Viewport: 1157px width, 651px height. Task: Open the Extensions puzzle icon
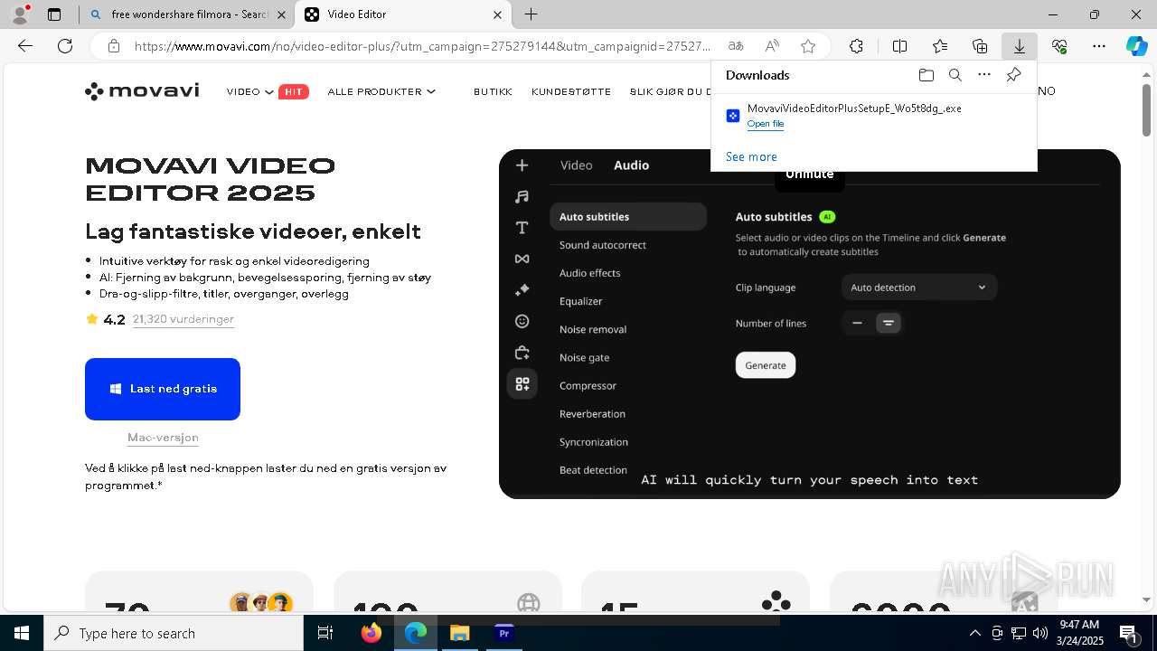856,46
